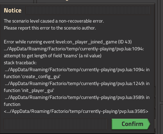Click the function 'create_config_gui' line
The height and width of the screenshot is (134, 163).
pos(32,77)
